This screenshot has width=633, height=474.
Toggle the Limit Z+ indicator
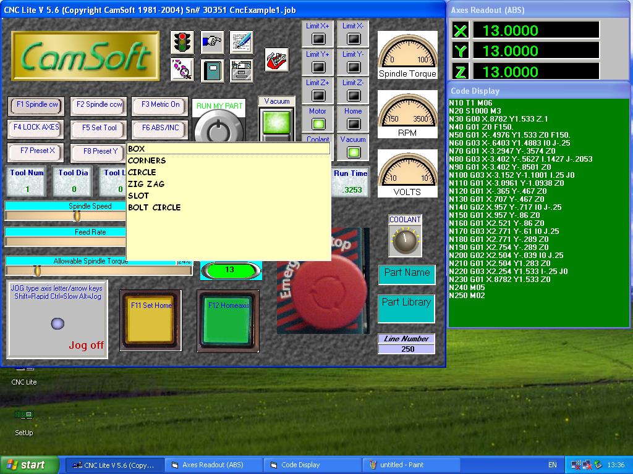pyautogui.click(x=318, y=96)
